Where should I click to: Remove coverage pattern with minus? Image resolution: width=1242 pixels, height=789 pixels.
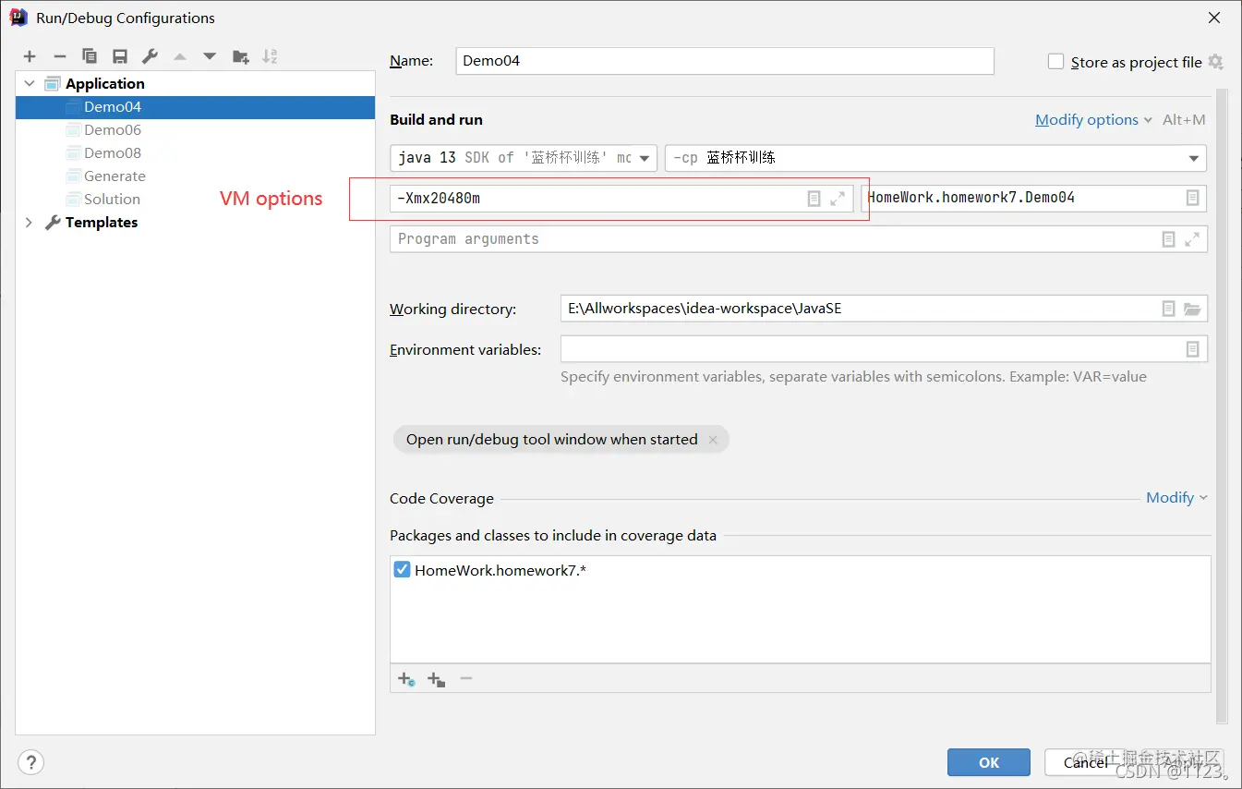coord(466,679)
